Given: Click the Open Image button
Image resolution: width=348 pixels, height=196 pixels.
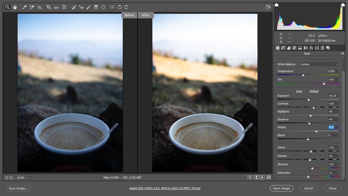Looking at the screenshot, I should (x=281, y=188).
